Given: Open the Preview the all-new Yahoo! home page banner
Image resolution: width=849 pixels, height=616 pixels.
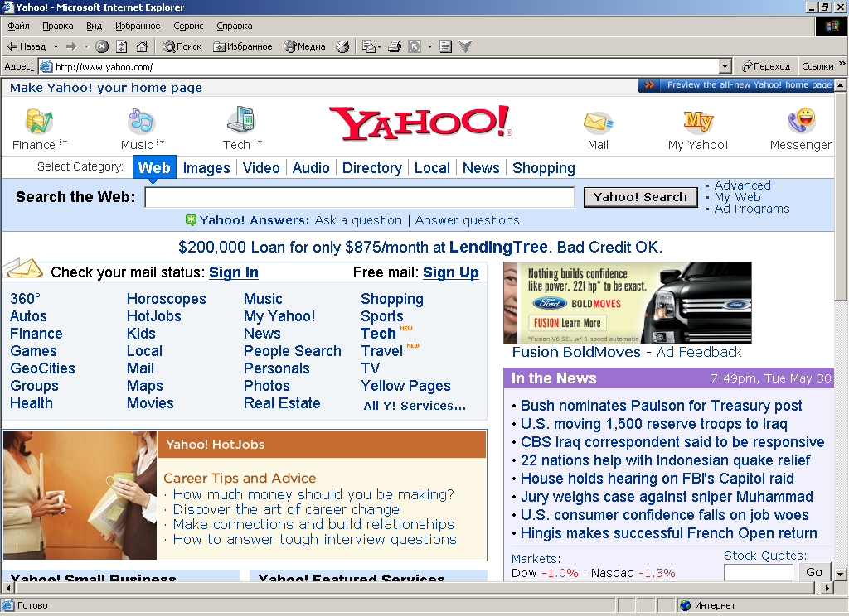Looking at the screenshot, I should click(735, 85).
